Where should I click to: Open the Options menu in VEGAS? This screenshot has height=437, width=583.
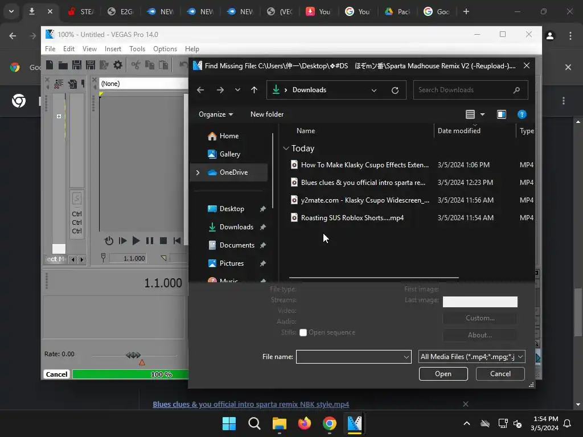[x=165, y=49]
